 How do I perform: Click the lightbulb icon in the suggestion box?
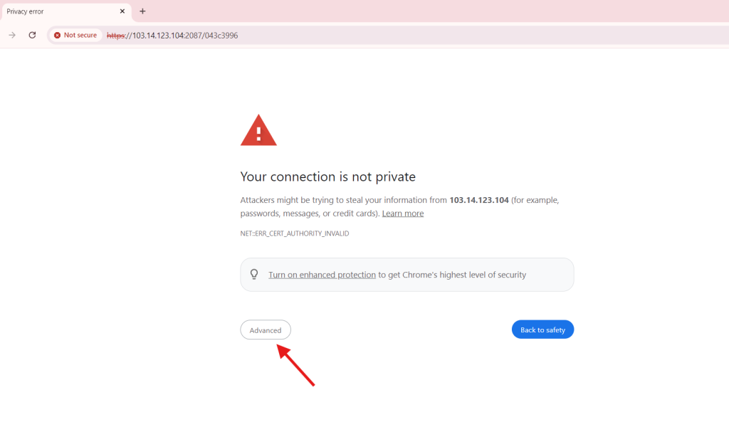[253, 275]
